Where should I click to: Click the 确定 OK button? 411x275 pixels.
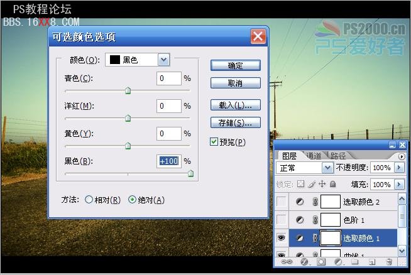click(236, 65)
